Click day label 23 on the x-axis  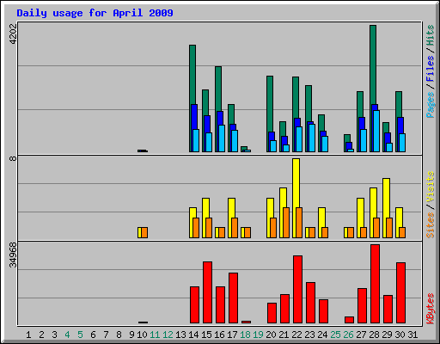point(309,335)
